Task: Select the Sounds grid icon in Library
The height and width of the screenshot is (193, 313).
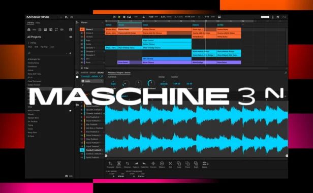Action: coord(40,29)
